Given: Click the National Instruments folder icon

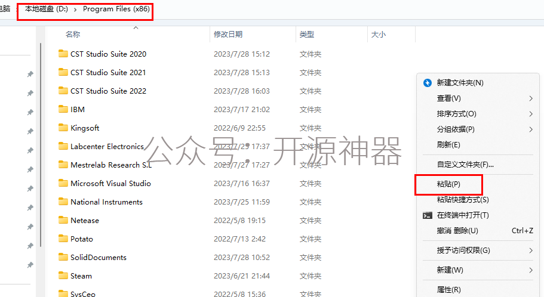Looking at the screenshot, I should click(x=63, y=202).
